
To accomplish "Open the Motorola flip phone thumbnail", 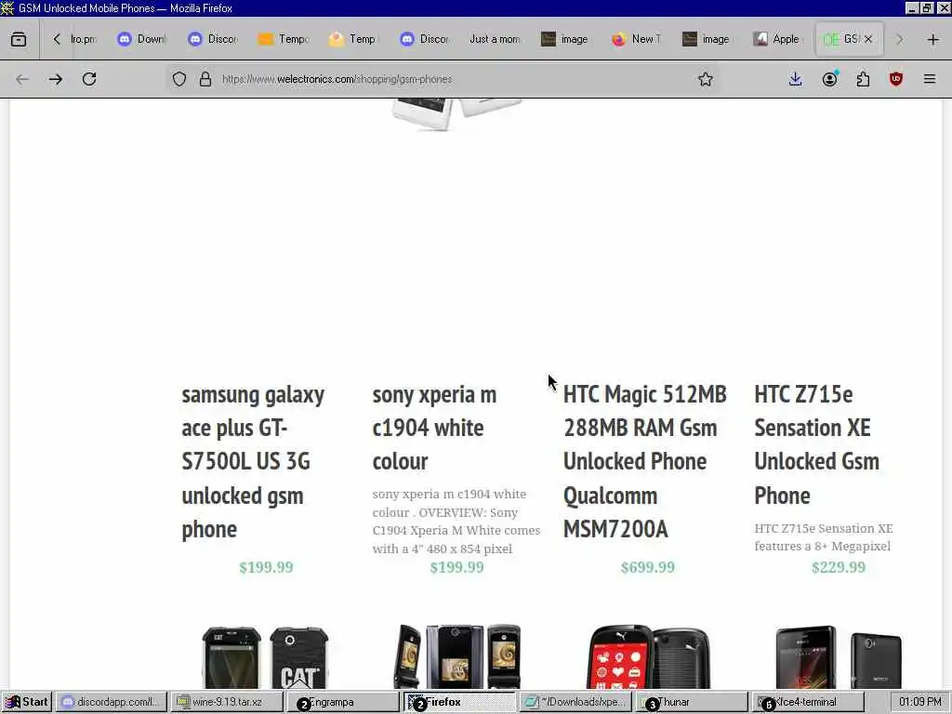I will pos(457,655).
